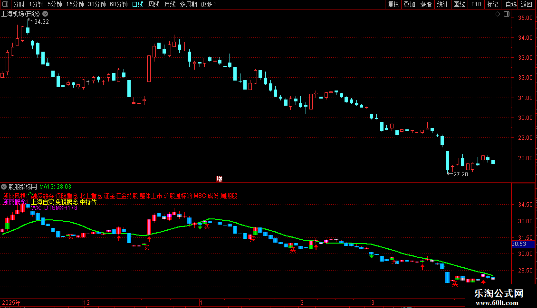537x308 pixels.
Task: Activate the 画线 drawing tools
Action: point(459,4)
